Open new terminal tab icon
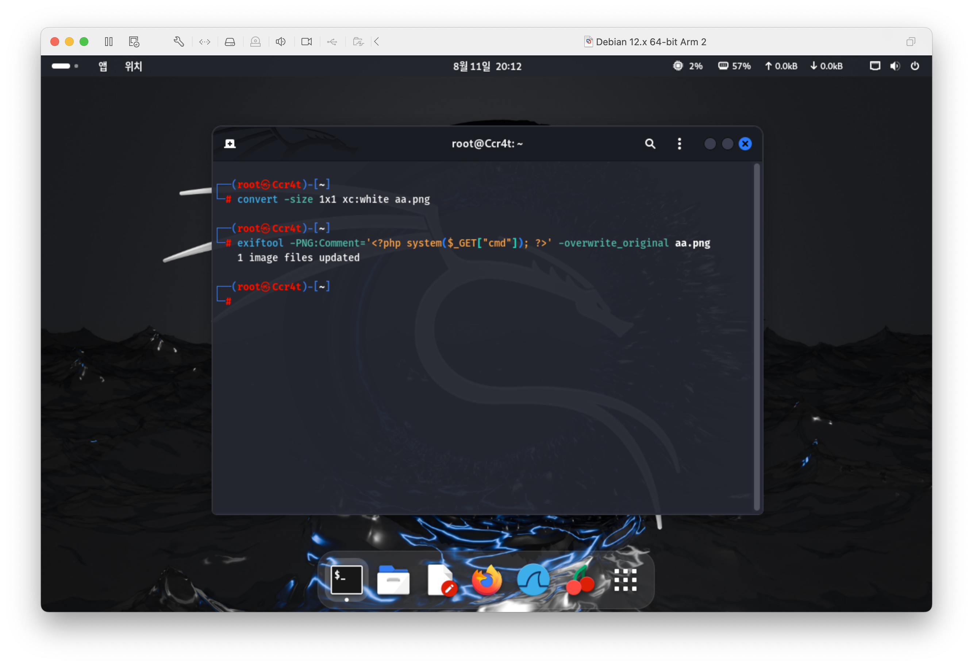Image resolution: width=973 pixels, height=666 pixels. (x=230, y=144)
